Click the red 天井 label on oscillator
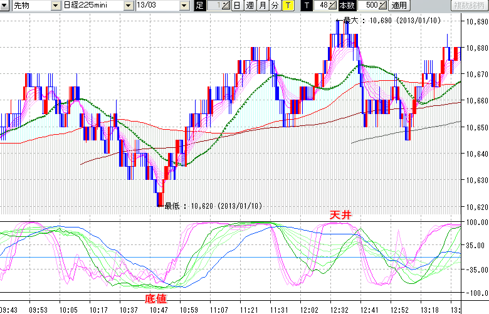The height and width of the screenshot is (314, 489). pyautogui.click(x=342, y=215)
